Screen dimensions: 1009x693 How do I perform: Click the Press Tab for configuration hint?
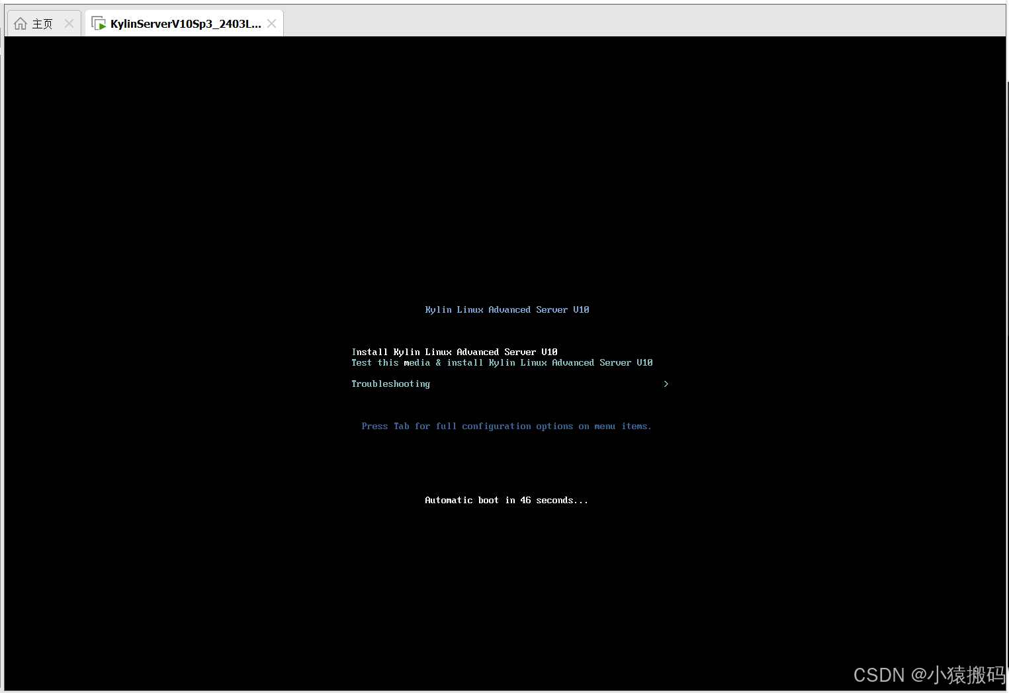pyautogui.click(x=506, y=426)
